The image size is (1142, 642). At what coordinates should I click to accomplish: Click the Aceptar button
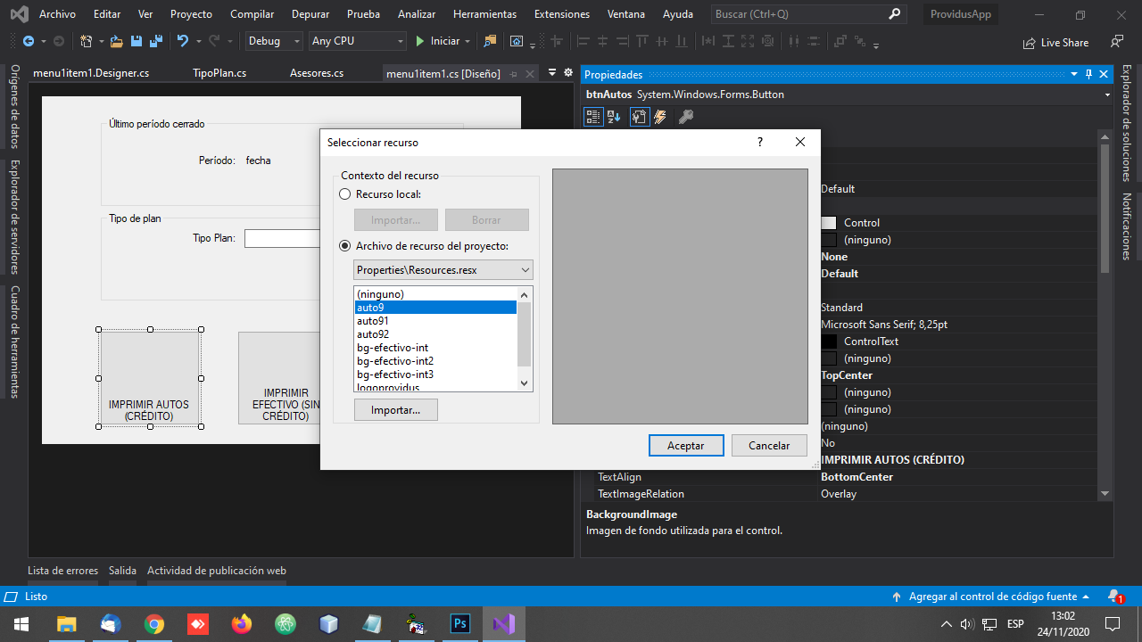pyautogui.click(x=686, y=445)
